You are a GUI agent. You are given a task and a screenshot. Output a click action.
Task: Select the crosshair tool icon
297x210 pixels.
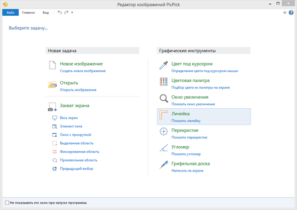click(x=164, y=132)
